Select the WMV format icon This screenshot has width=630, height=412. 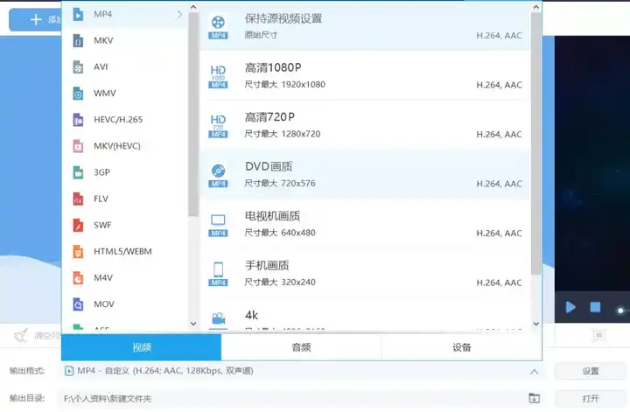click(x=78, y=94)
